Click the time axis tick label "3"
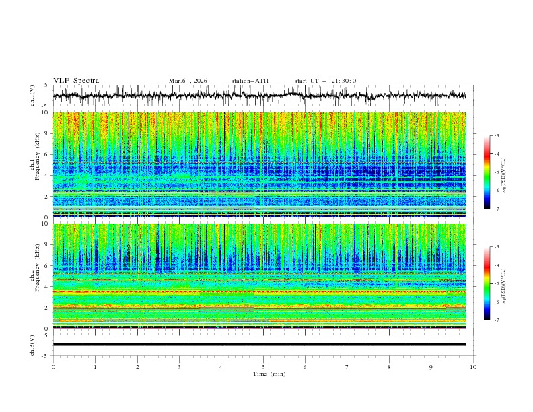This screenshot has height=412, width=533. point(179,367)
